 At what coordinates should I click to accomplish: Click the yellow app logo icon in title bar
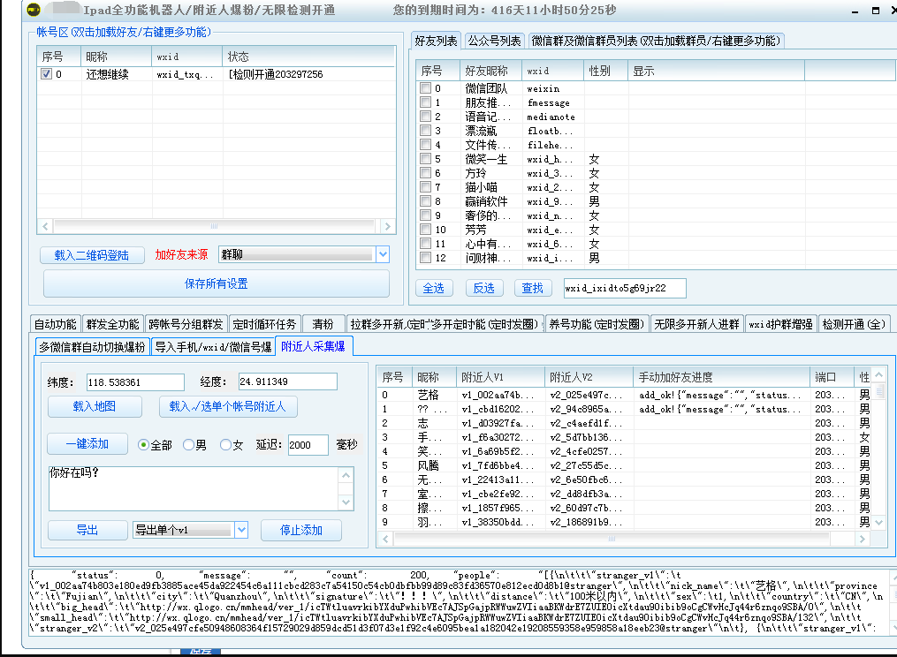34,10
